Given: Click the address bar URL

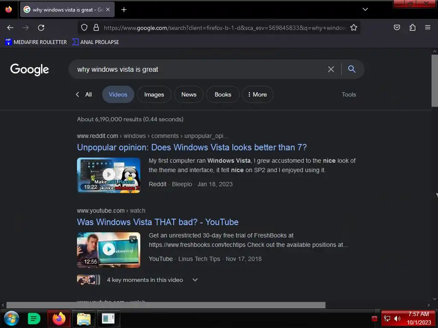Looking at the screenshot, I should point(225,28).
